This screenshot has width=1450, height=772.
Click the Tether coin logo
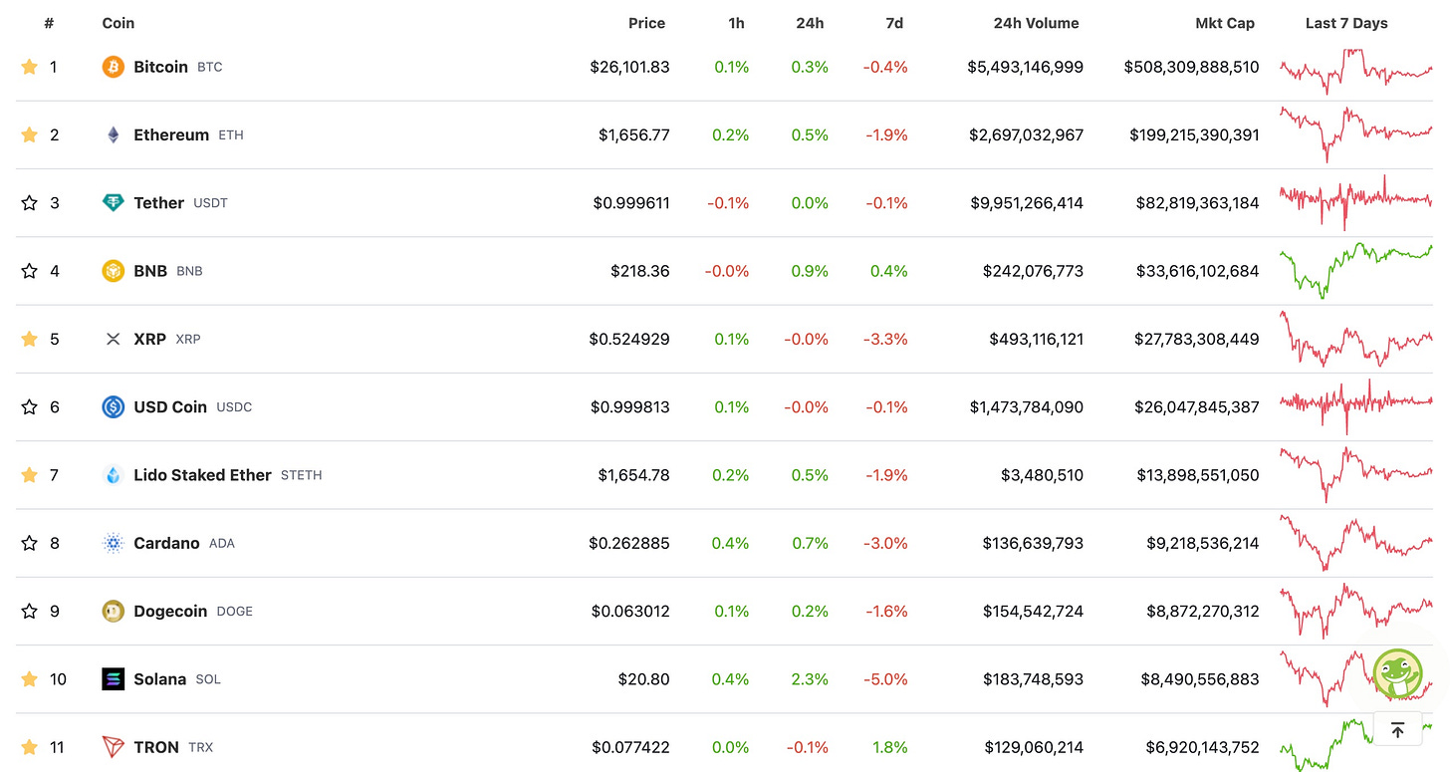click(x=114, y=202)
